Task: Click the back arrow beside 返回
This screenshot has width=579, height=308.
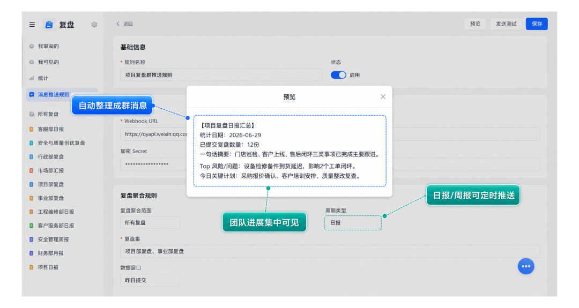Action: point(118,24)
